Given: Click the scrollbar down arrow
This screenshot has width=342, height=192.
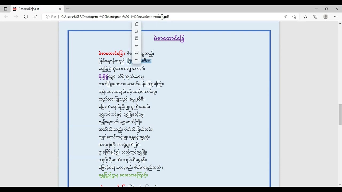Looking at the screenshot, I should 340,185.
